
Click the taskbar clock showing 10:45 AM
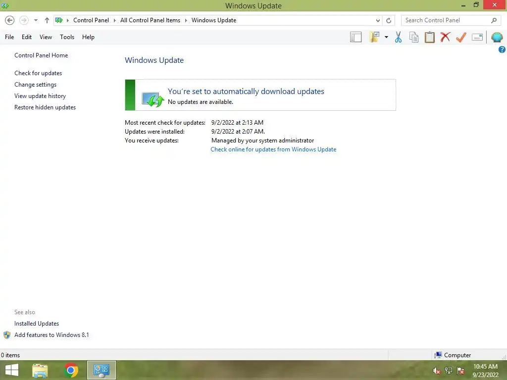[x=485, y=371]
